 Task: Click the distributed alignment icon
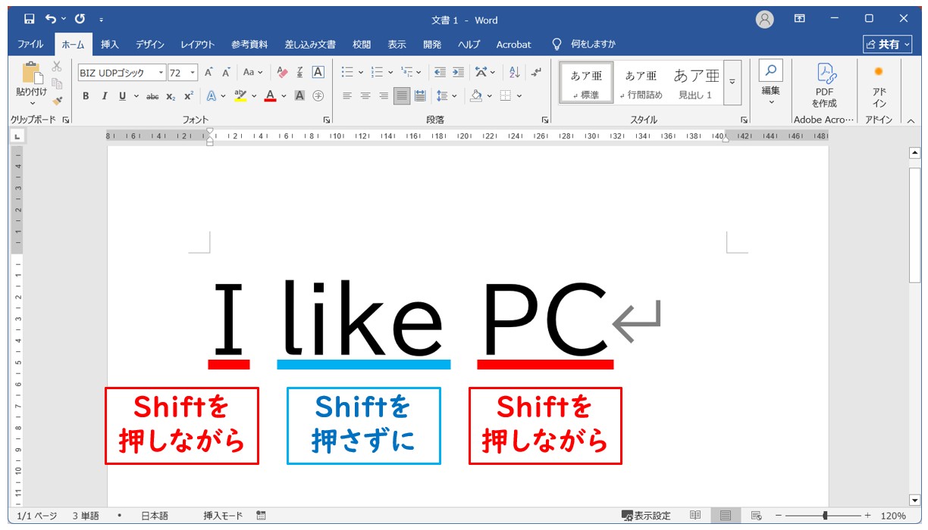click(x=420, y=96)
